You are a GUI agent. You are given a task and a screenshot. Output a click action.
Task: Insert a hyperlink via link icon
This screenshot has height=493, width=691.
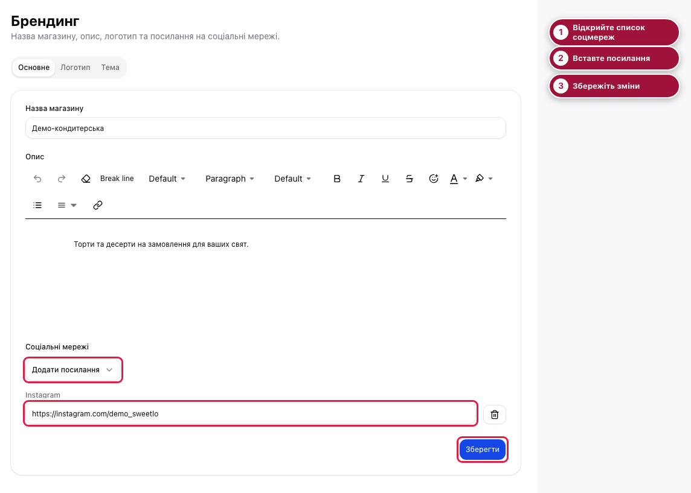tap(98, 205)
